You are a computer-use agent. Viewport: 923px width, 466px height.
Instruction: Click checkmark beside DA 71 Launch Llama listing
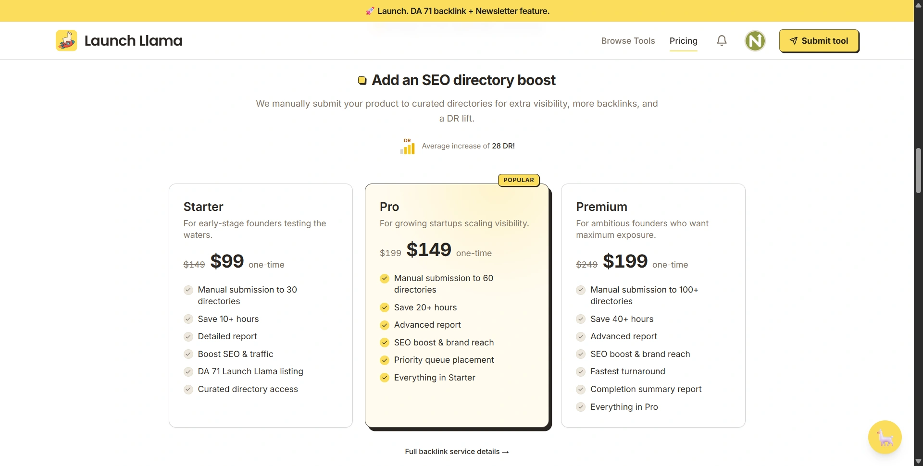[x=188, y=371]
